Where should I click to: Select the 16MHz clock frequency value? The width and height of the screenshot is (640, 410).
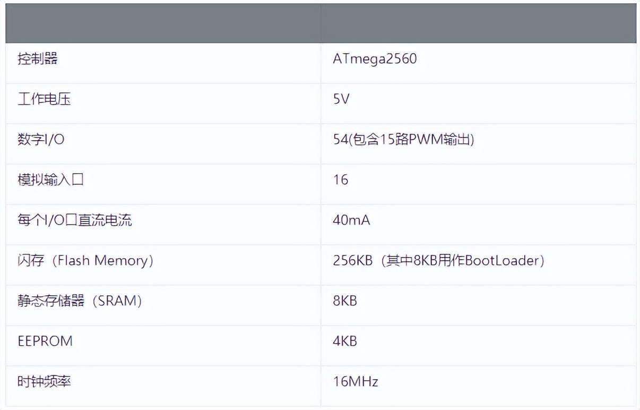[x=356, y=381]
